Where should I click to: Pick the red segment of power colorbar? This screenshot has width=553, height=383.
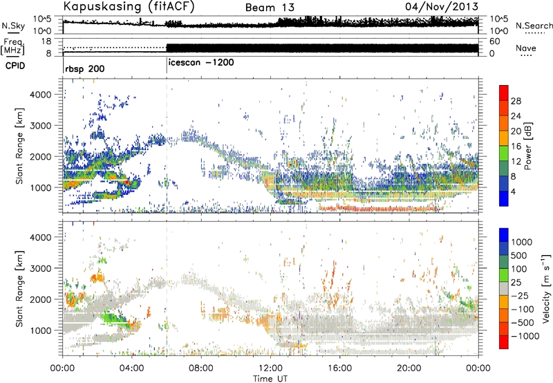tap(504, 93)
